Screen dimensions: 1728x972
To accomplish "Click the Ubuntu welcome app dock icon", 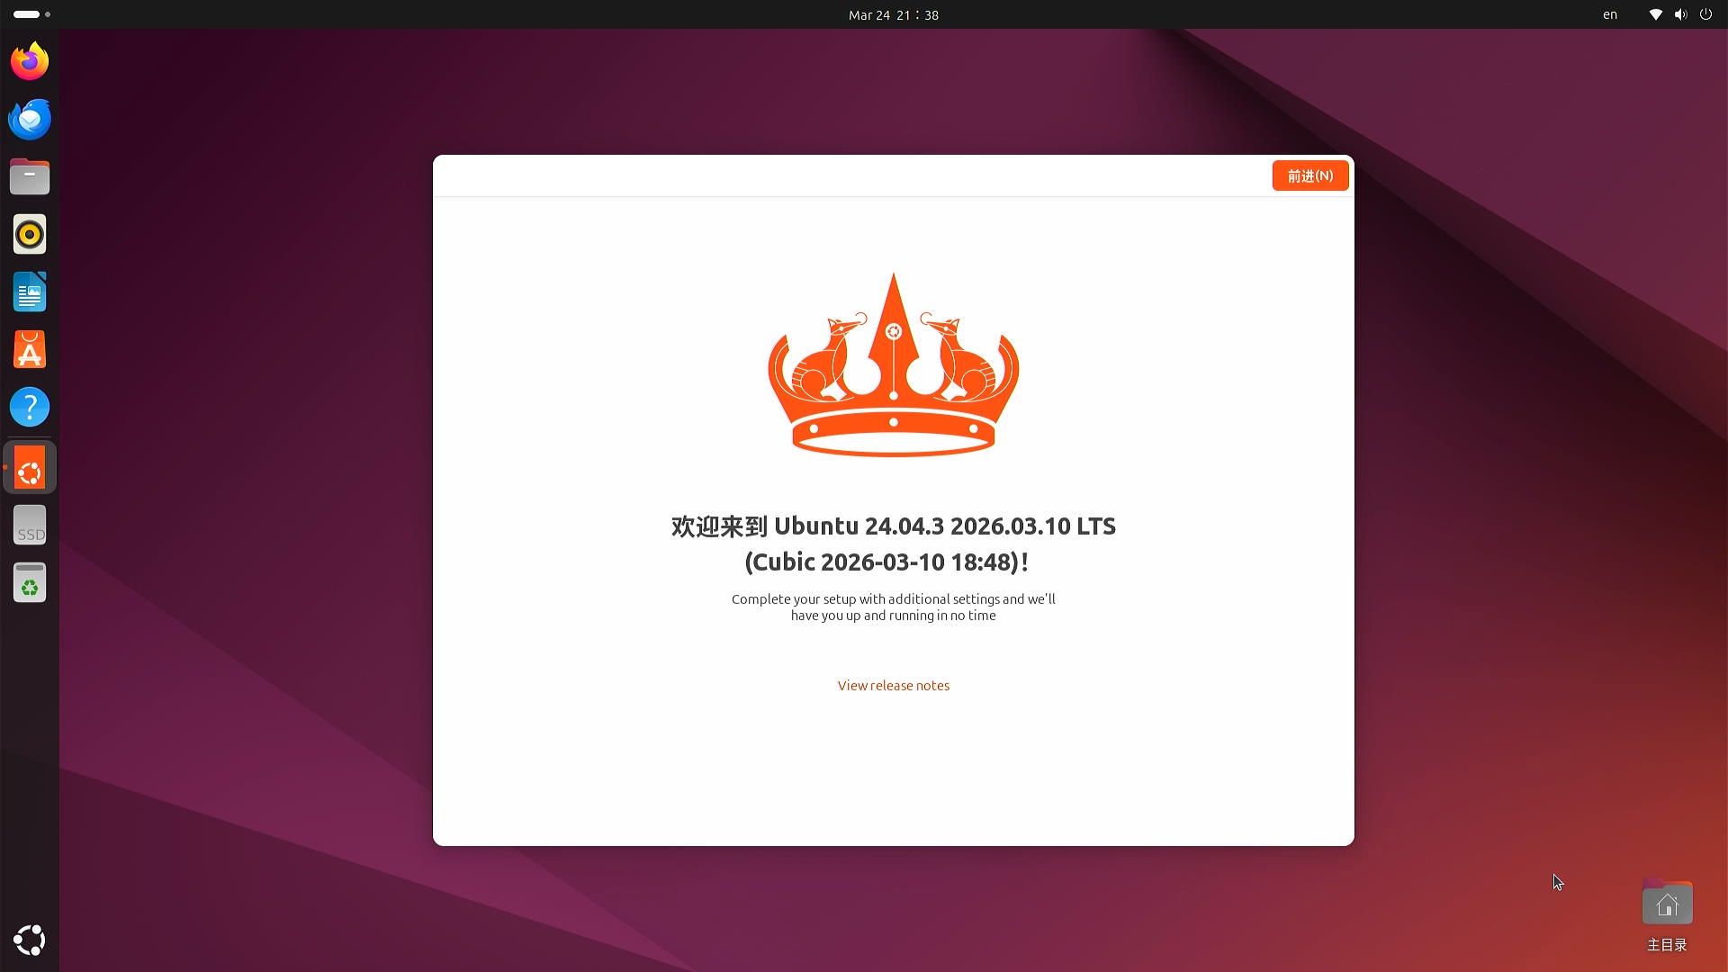I will tap(30, 468).
